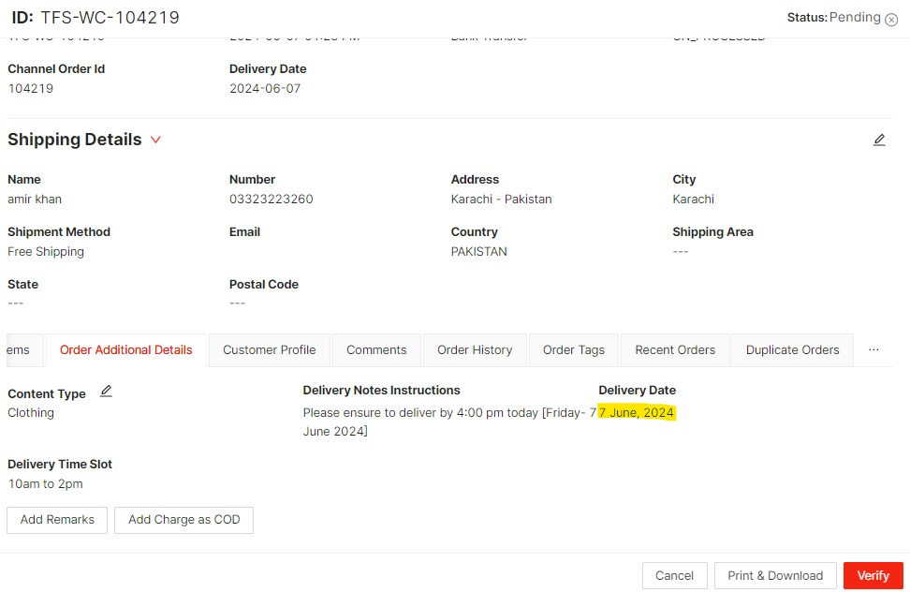Select the Order Additional Details tab
Screen dimensions: 910x592
coord(126,350)
